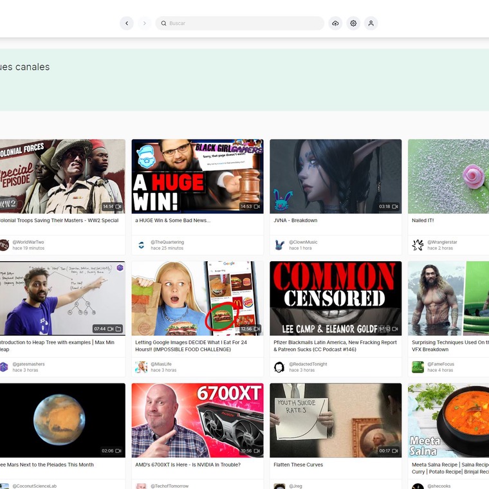Click the camera icon on HUGE Win thumbnail
Screen dimensions: 489x489
coord(257,207)
